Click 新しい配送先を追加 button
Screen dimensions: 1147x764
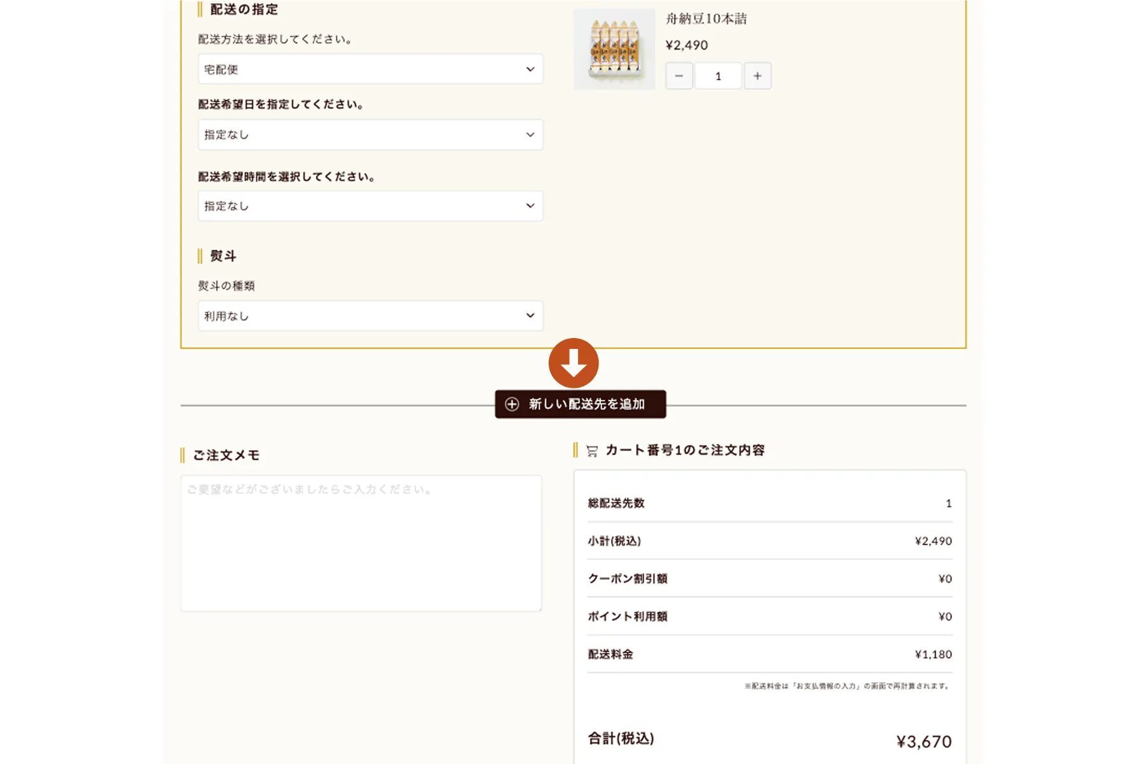pos(581,404)
